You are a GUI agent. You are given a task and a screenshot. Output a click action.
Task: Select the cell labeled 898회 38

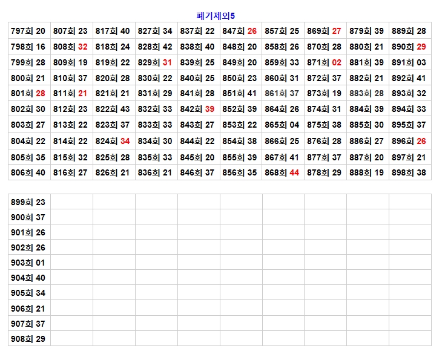point(409,172)
